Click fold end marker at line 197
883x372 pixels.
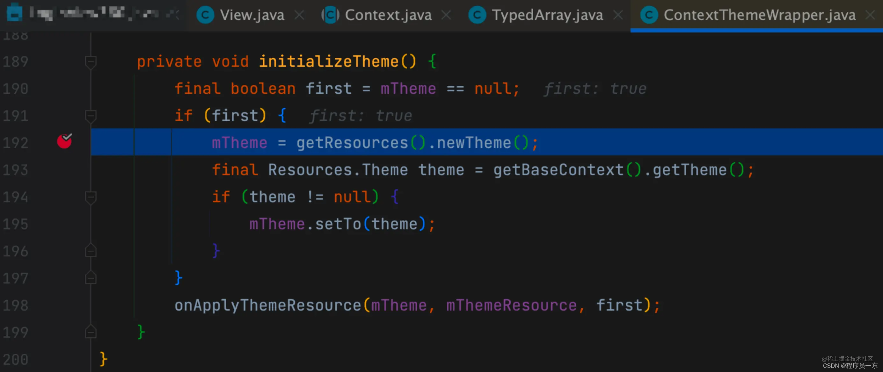tap(91, 278)
